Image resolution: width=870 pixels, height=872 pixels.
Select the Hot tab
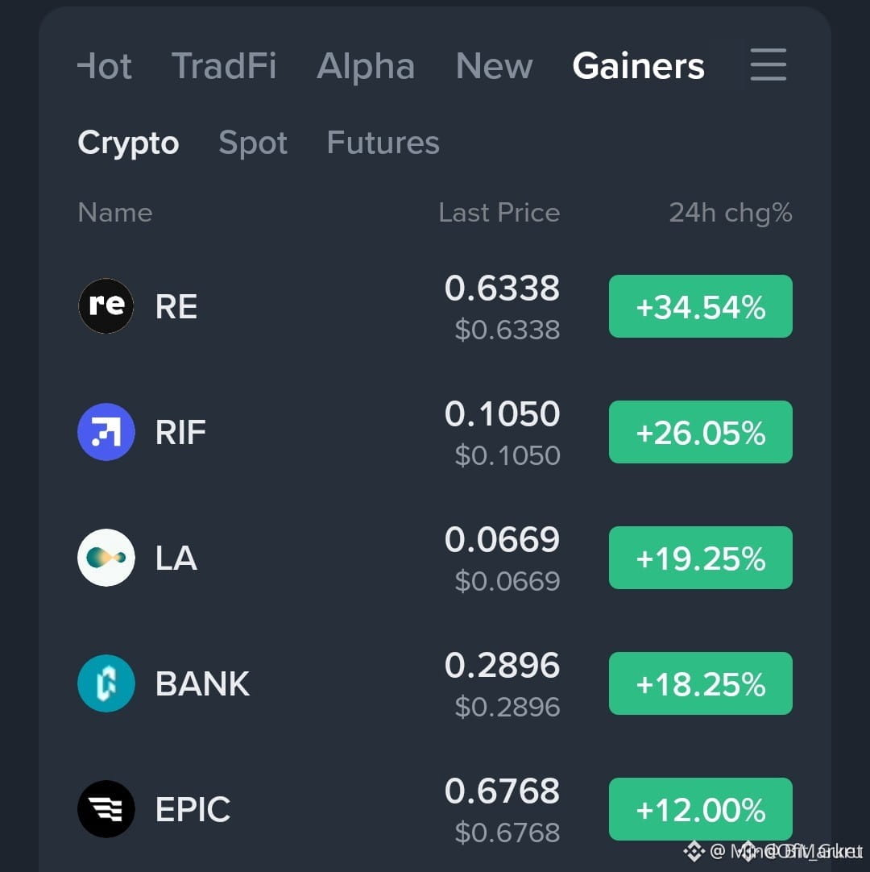tap(105, 66)
